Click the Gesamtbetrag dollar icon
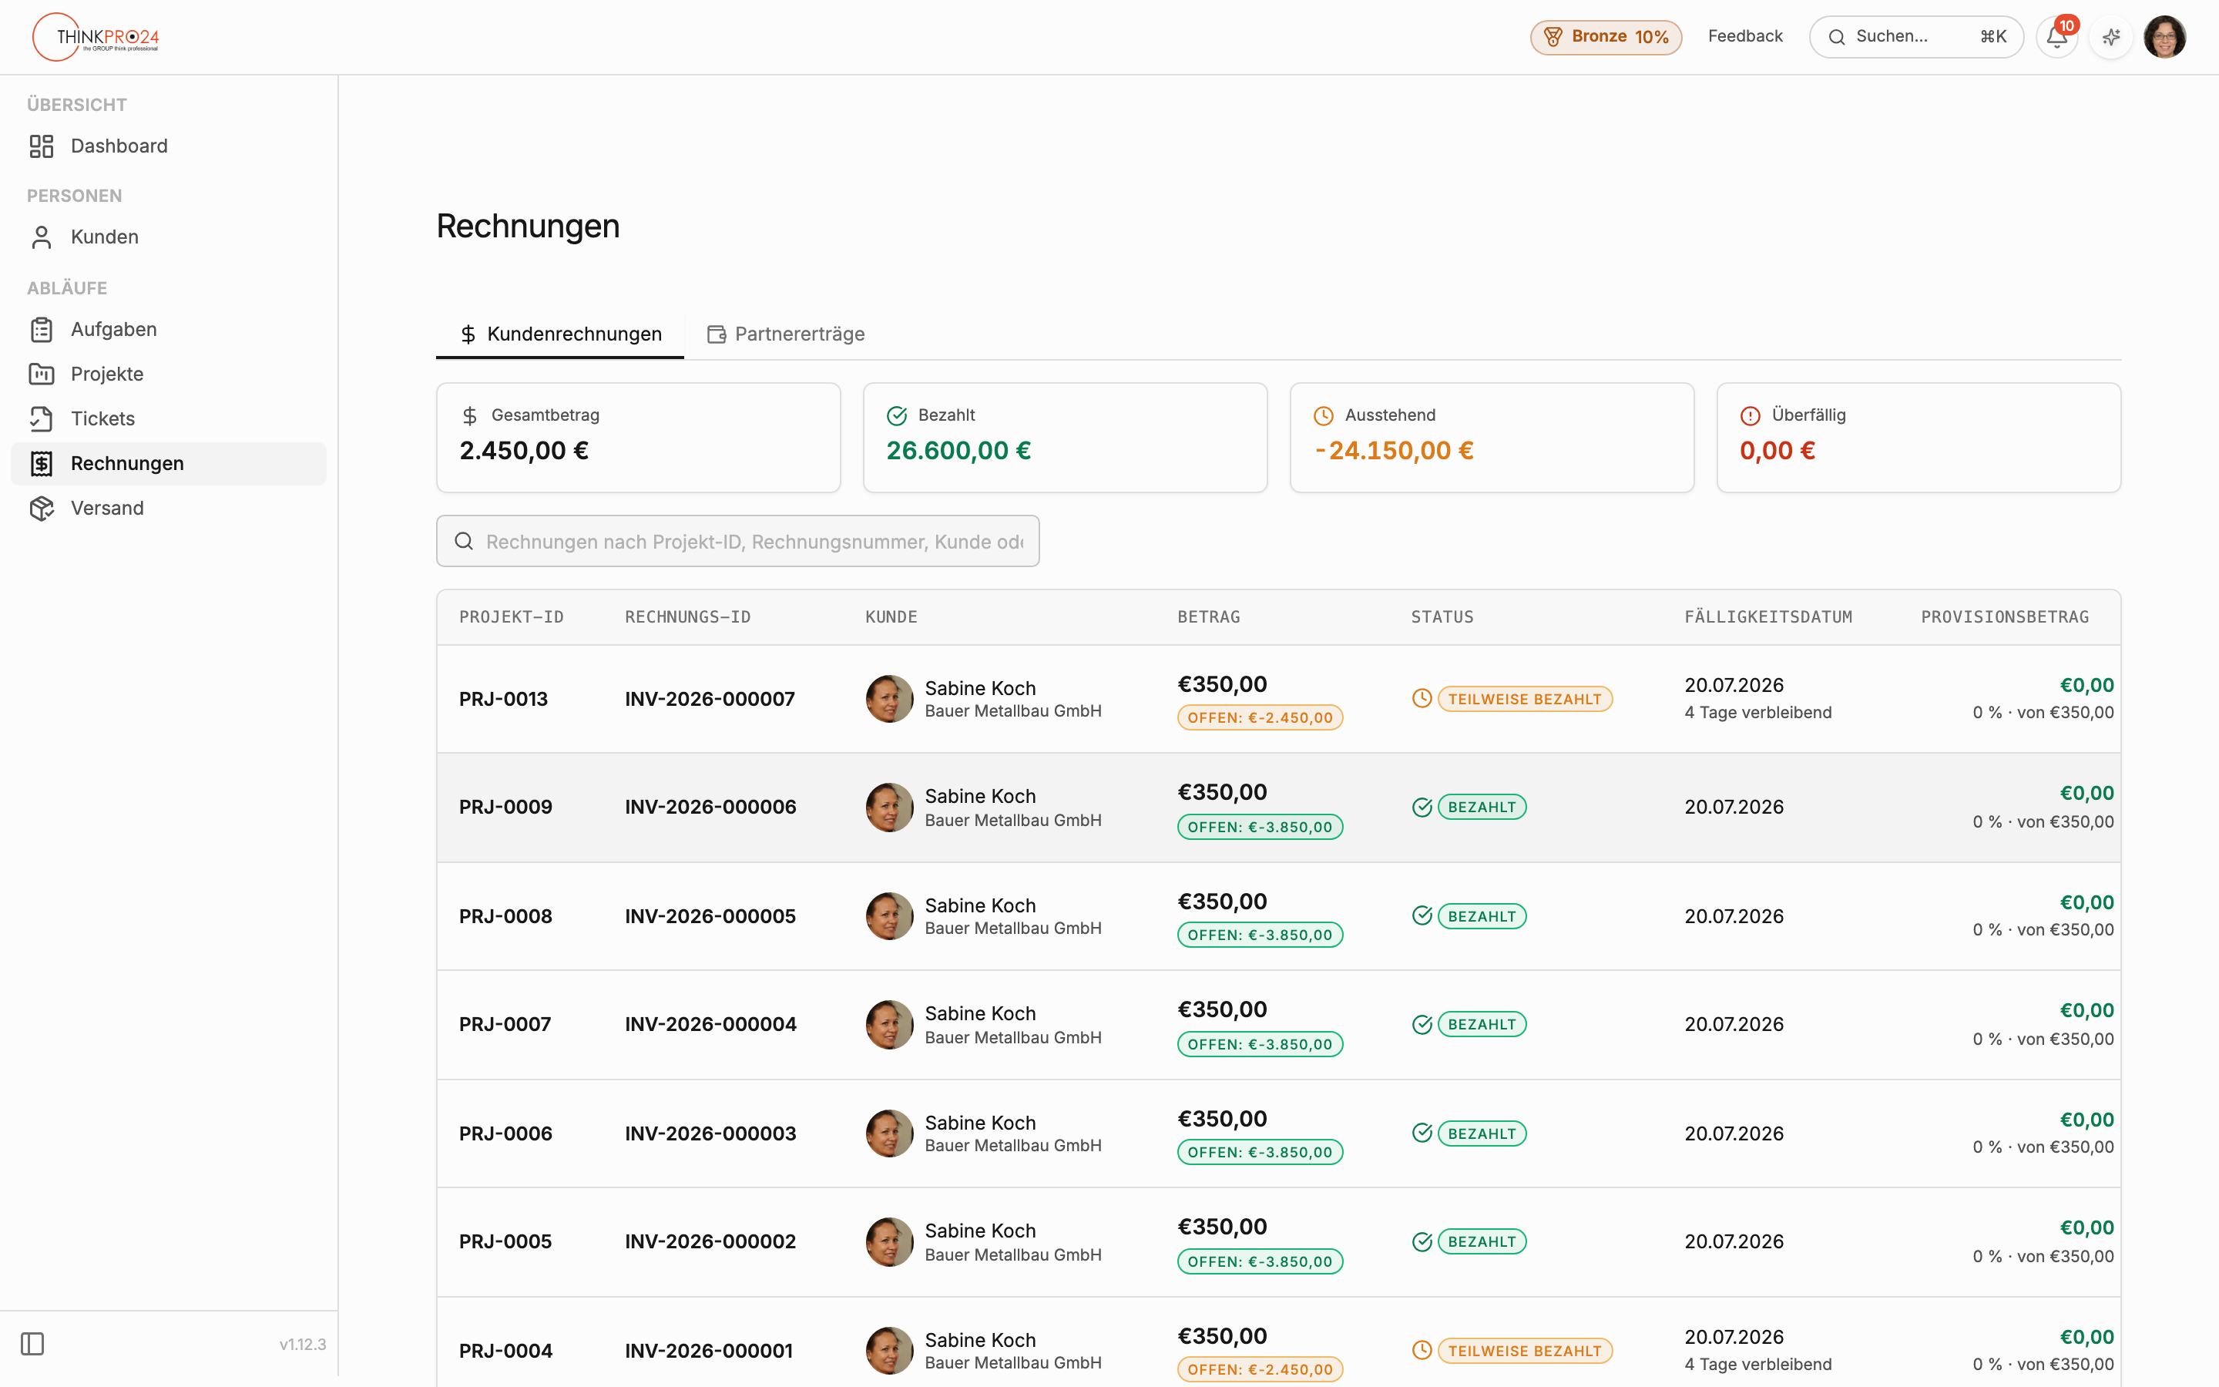This screenshot has width=2219, height=1387. (469, 415)
